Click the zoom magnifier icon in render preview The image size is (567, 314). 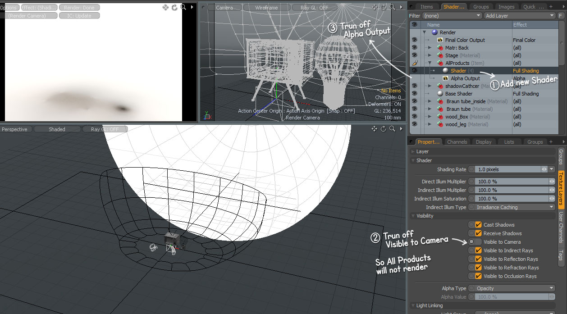(183, 7)
